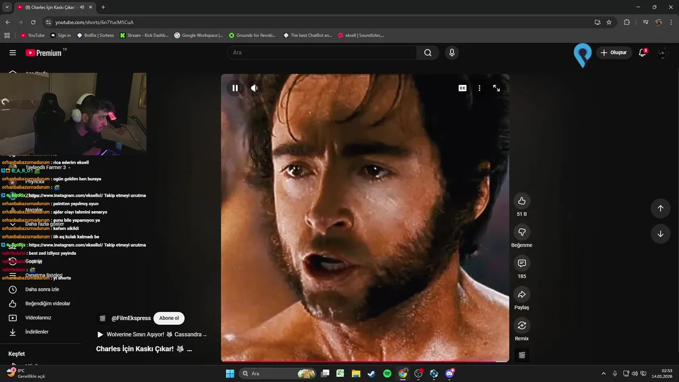Click the video progress bar
This screenshot has width=679, height=382.
click(365, 361)
